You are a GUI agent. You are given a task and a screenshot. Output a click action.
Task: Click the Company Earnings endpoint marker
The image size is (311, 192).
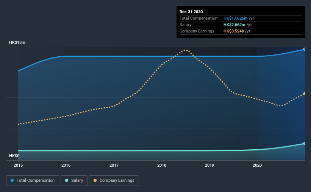click(304, 94)
